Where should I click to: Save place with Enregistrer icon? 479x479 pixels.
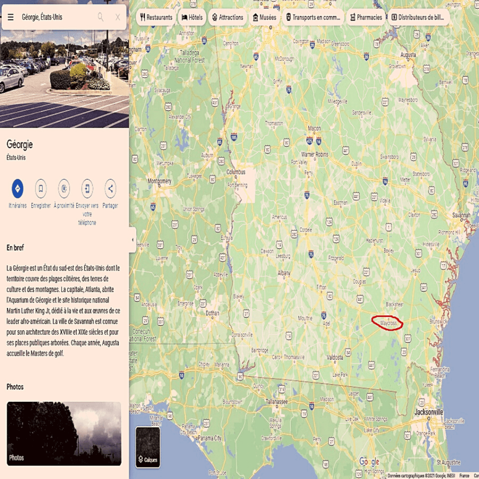pyautogui.click(x=41, y=189)
